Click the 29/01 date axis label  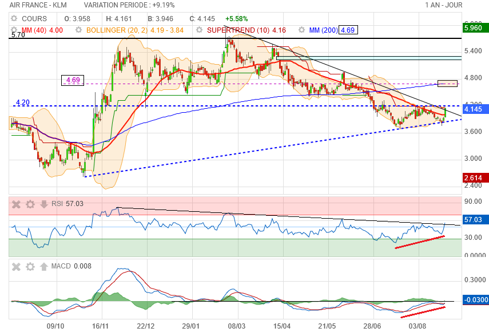tap(191, 326)
